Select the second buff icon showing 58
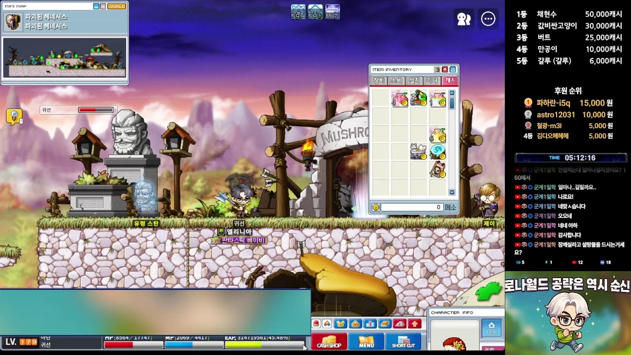 (x=315, y=12)
